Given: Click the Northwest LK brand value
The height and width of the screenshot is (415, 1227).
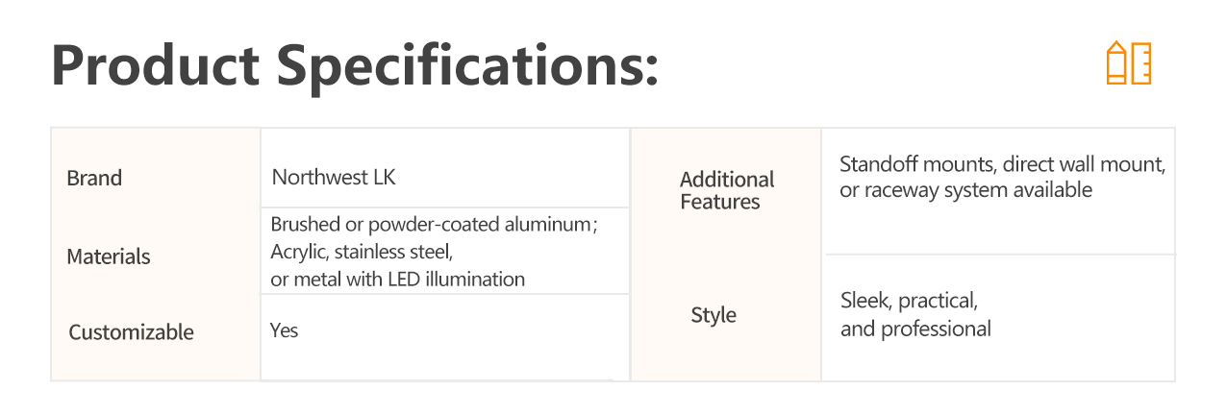Looking at the screenshot, I should [x=334, y=177].
